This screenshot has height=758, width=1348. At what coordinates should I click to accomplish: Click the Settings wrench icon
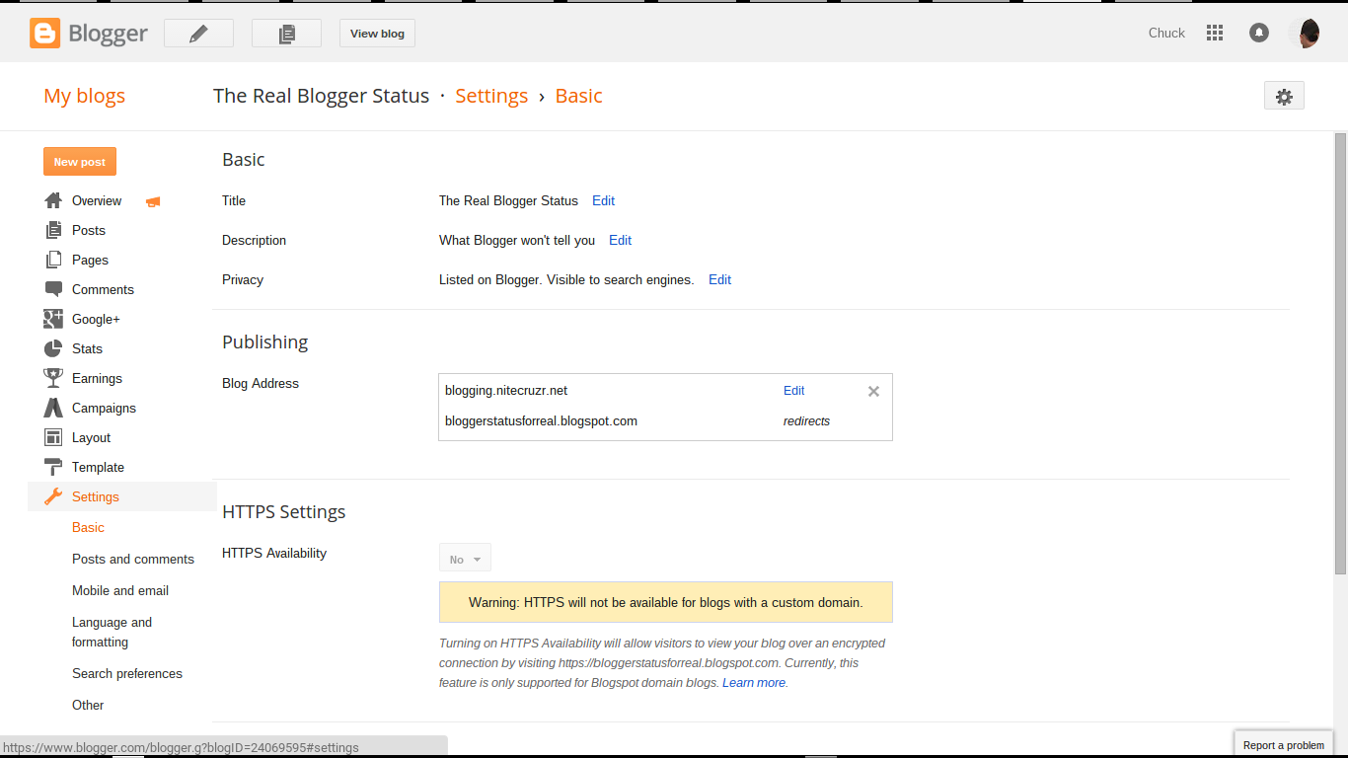point(53,496)
